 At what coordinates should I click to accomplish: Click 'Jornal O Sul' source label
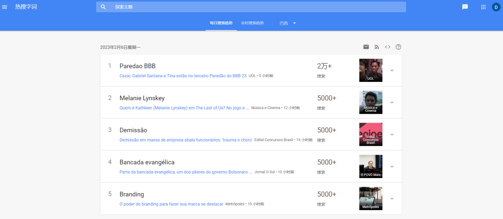(265, 172)
